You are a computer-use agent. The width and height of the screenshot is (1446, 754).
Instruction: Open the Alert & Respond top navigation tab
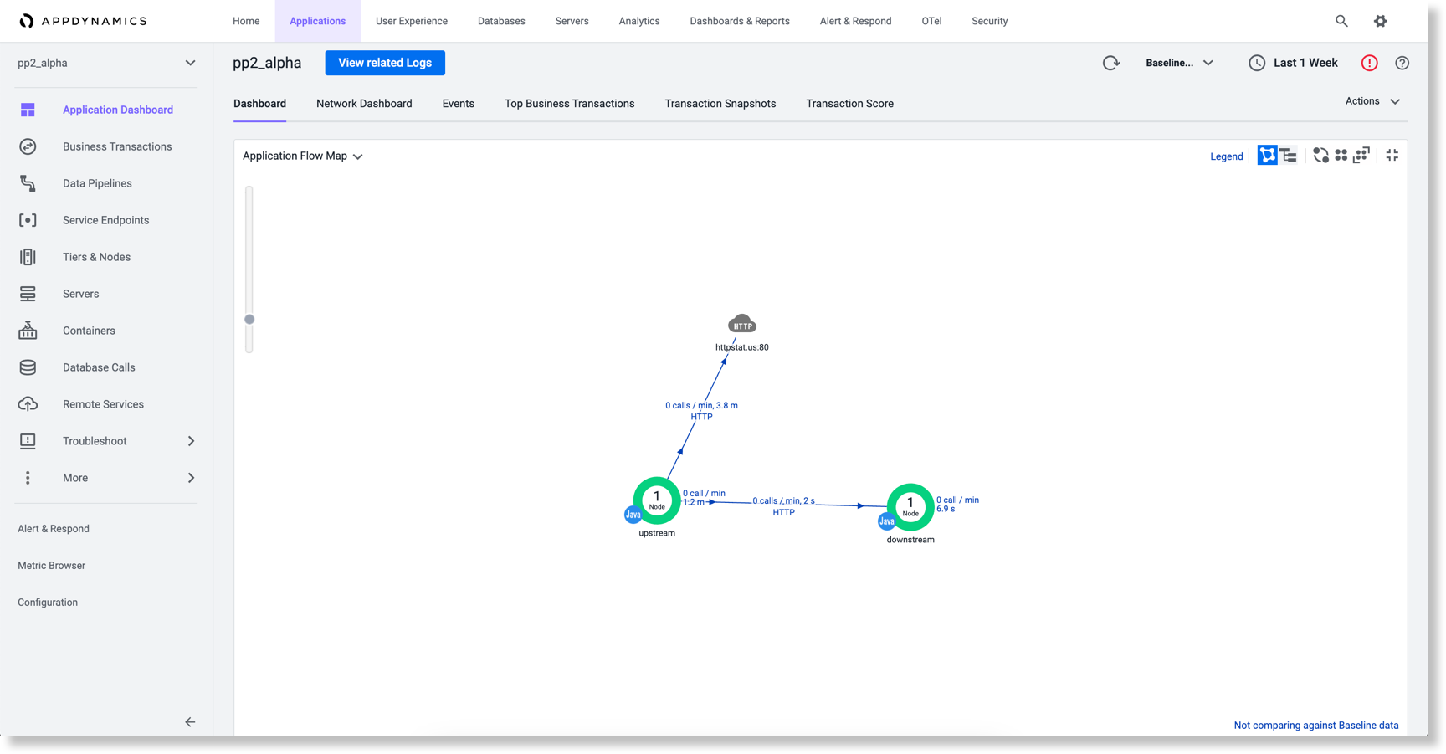(x=855, y=21)
